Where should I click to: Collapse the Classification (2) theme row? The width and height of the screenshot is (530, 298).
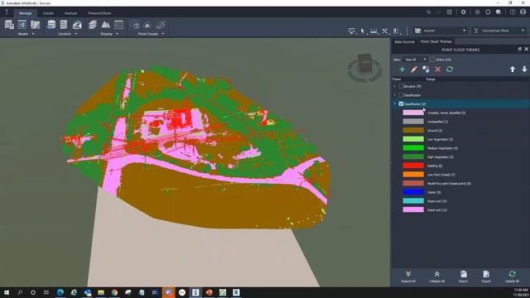click(x=394, y=103)
